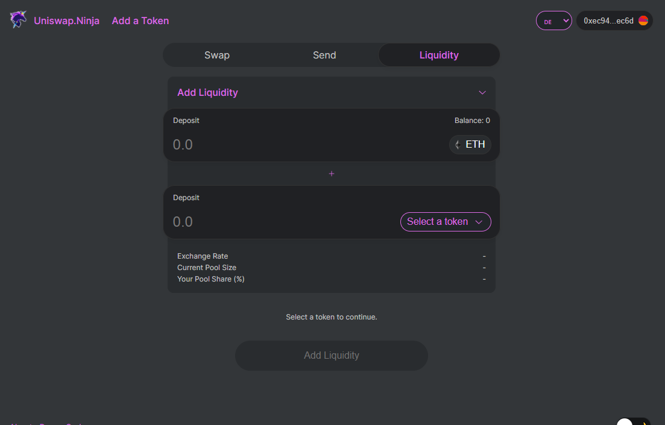Click the ETH diamond token icon
The image size is (665, 425).
pos(458,145)
